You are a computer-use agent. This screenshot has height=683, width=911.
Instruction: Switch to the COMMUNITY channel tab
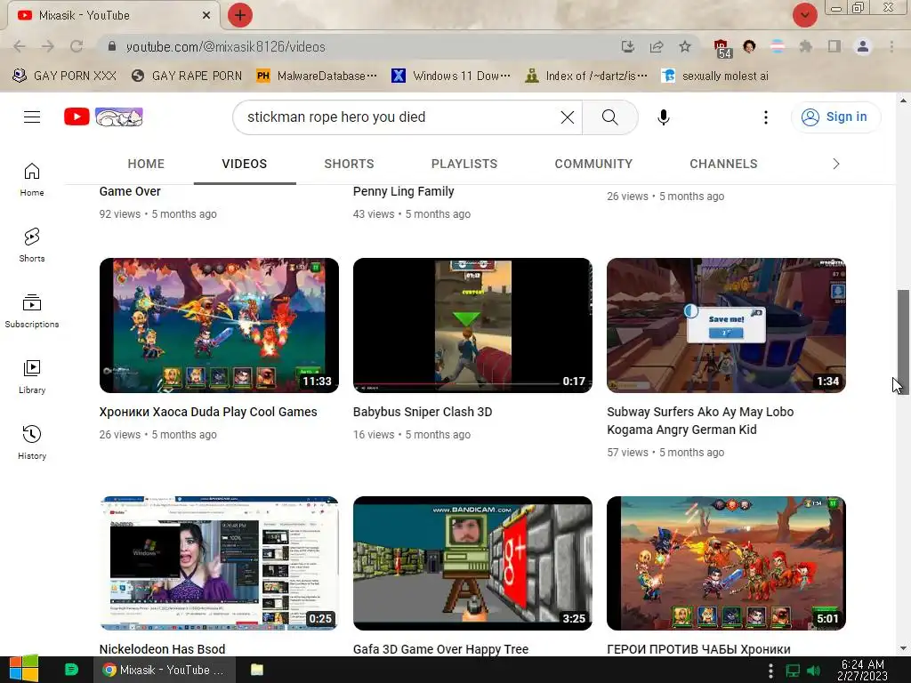[593, 164]
